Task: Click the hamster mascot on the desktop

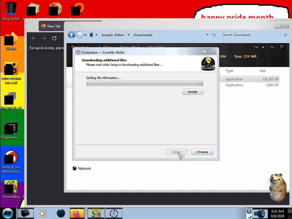Action: click(x=278, y=187)
